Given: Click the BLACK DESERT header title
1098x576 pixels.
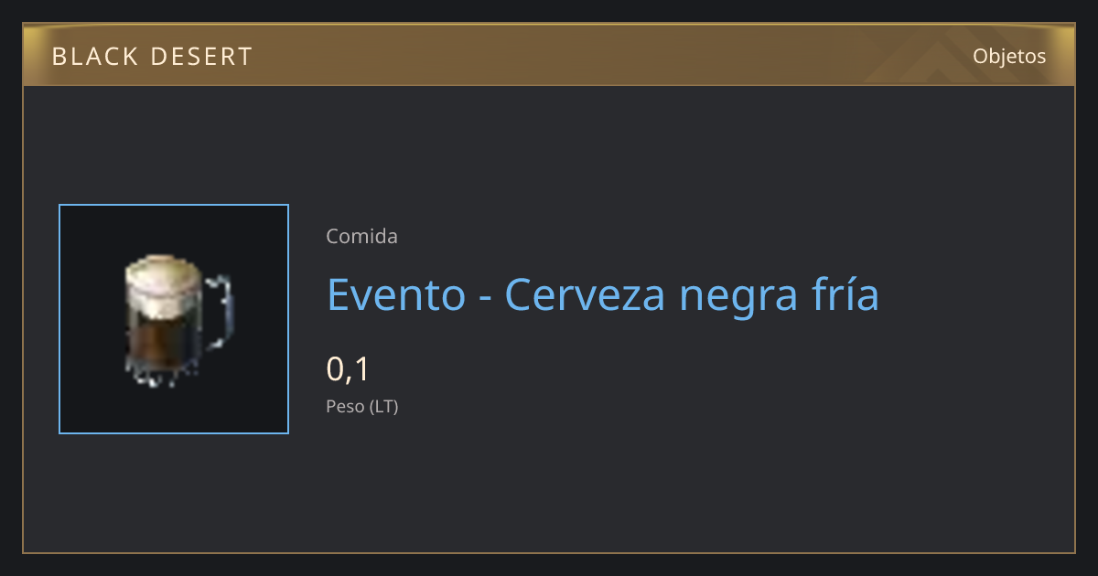Looking at the screenshot, I should 152,57.
